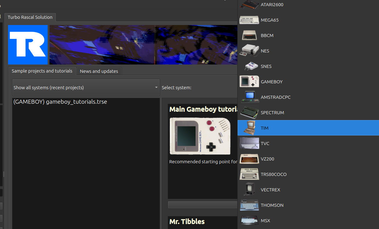Click the demo scene banner image
Image resolution: width=379 pixels, height=229 pixels.
(x=143, y=45)
